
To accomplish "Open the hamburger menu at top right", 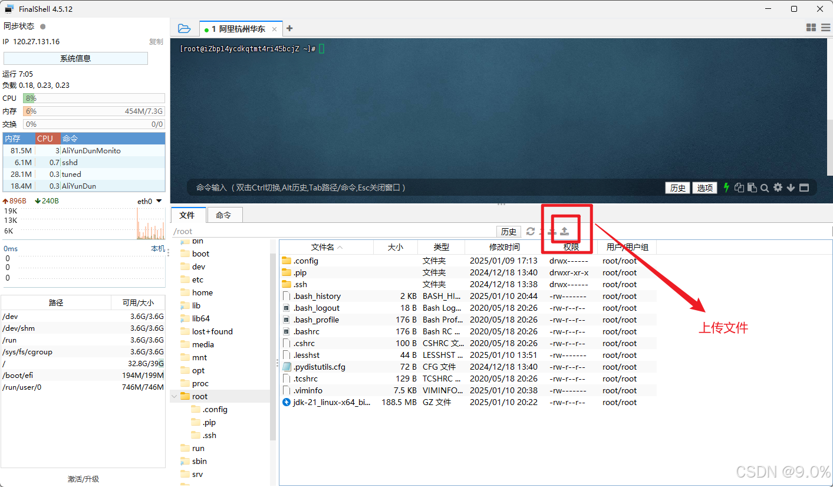I will click(825, 28).
